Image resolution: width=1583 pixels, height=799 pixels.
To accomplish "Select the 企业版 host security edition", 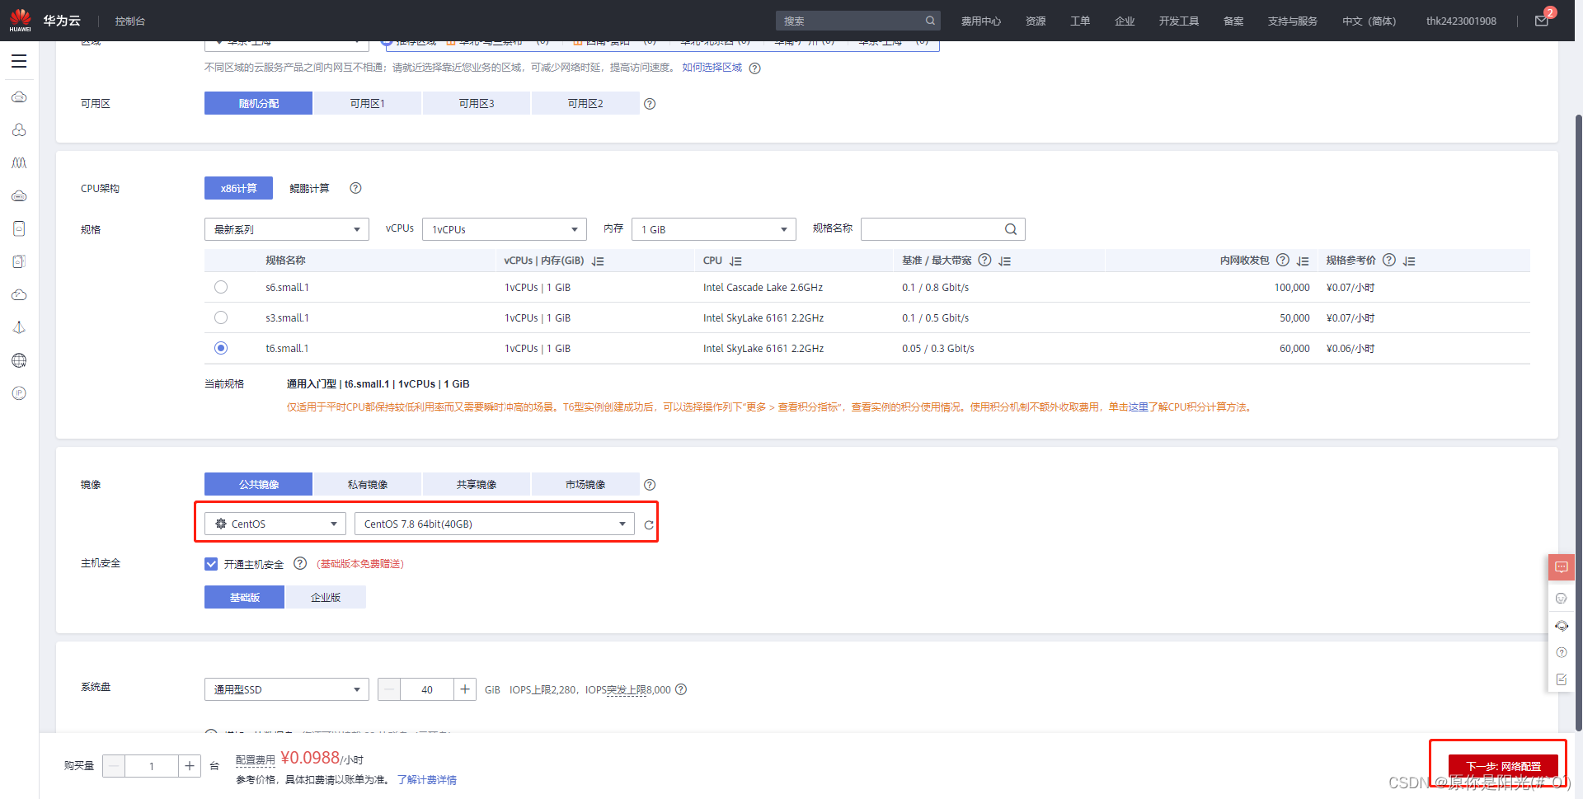I will click(326, 597).
